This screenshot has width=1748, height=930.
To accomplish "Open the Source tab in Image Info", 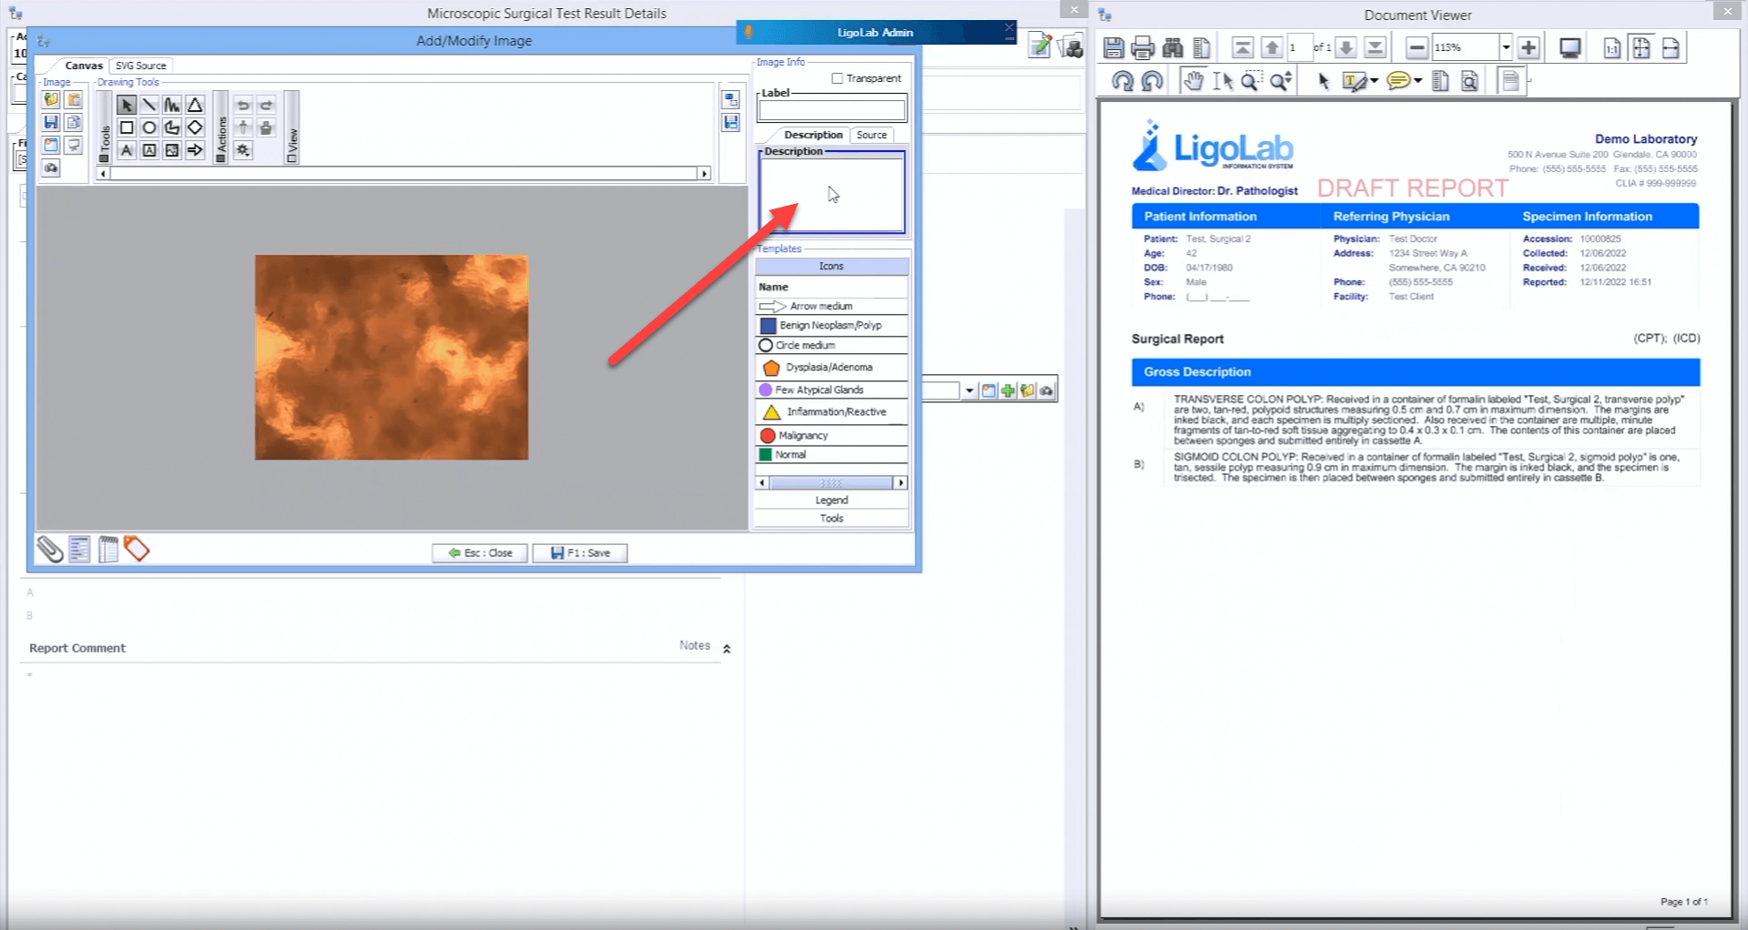I will [871, 135].
